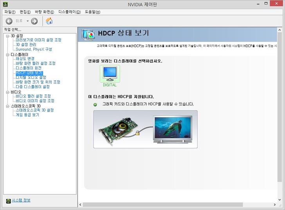Select the DIGITAL display monitor icon

coord(110,74)
